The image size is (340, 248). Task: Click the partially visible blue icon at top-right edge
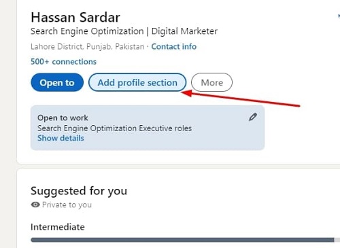tap(339, 16)
